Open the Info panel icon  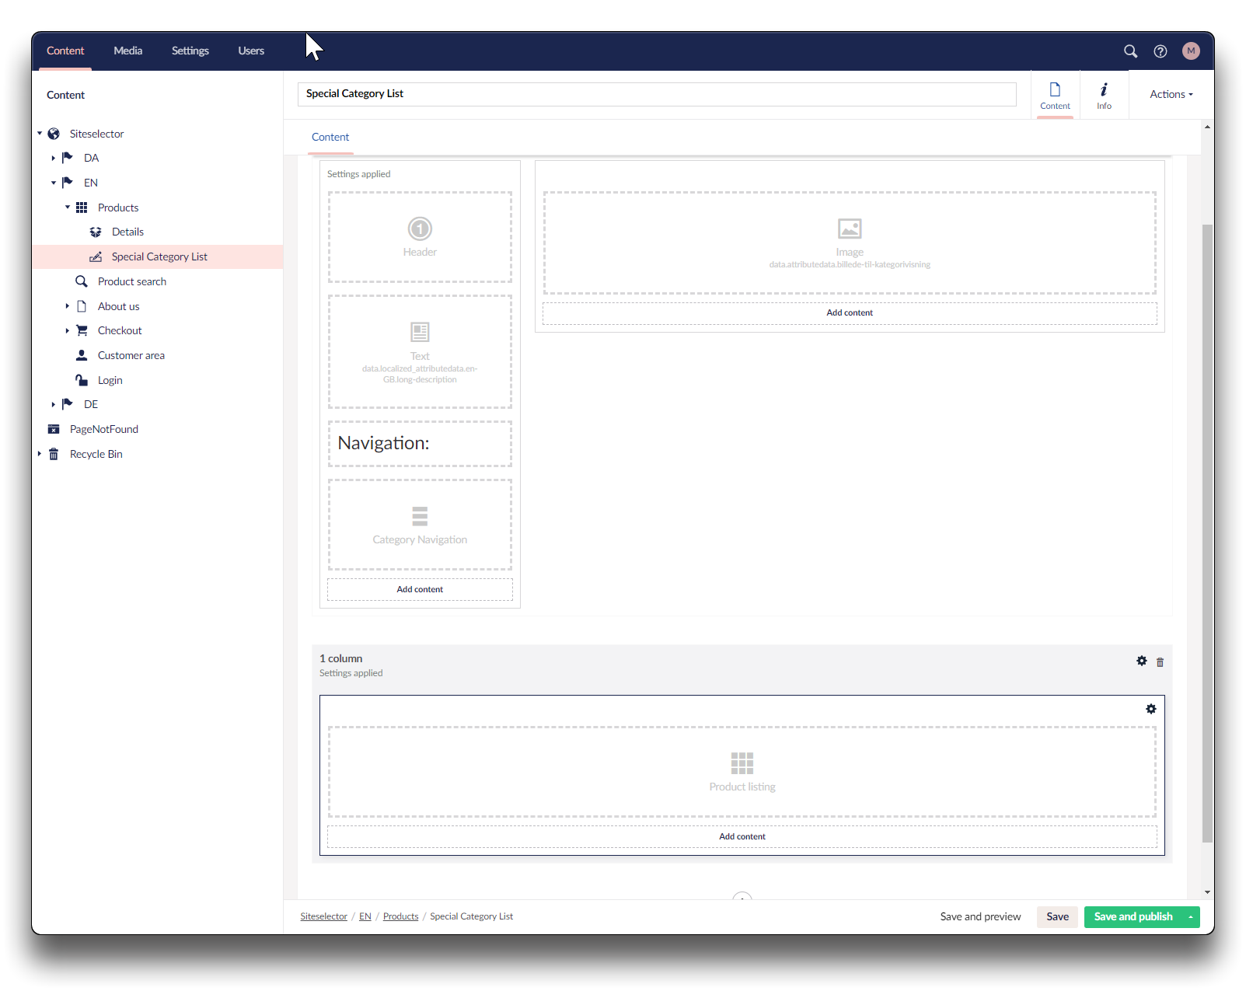click(x=1104, y=95)
